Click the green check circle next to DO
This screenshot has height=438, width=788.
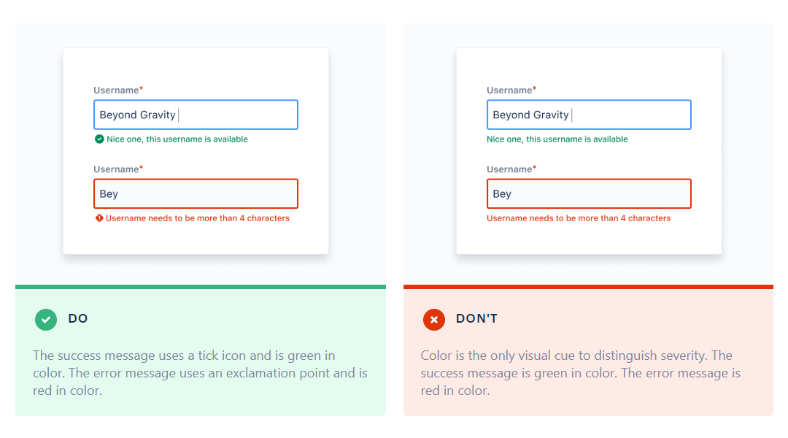tap(46, 319)
